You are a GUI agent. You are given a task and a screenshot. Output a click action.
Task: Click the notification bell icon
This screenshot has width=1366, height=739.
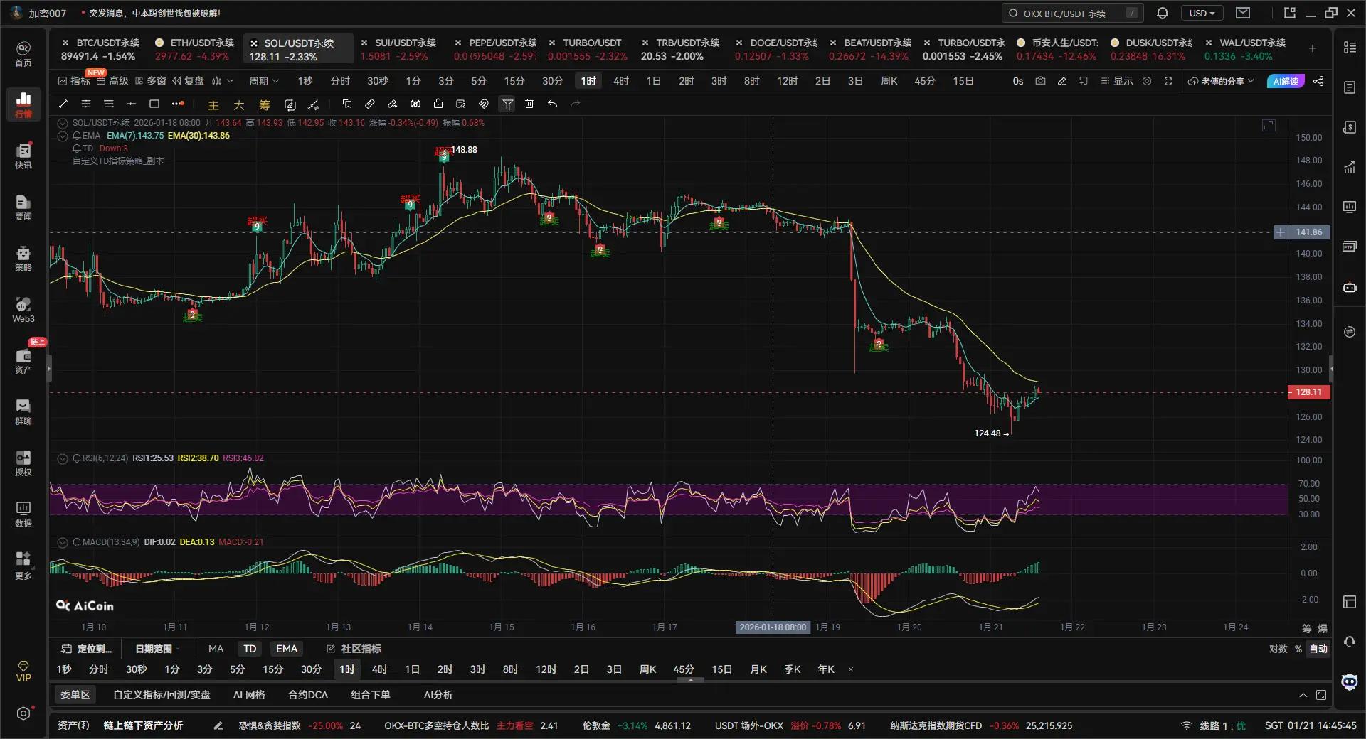1163,13
